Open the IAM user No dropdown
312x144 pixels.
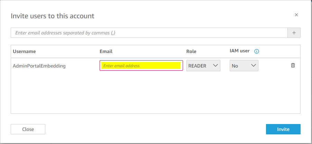click(244, 65)
